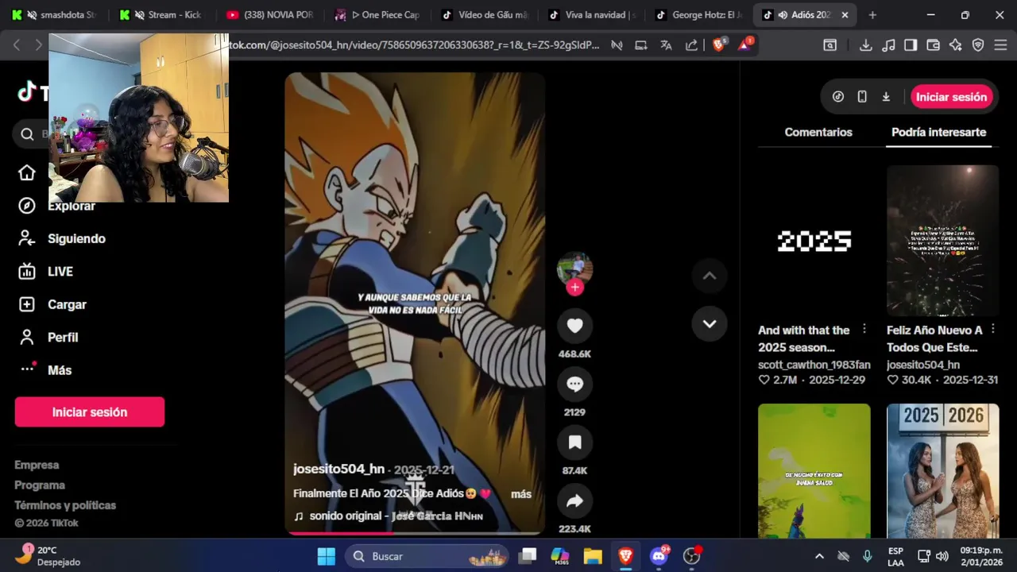Screen dimensions: 1017x572
Task: Open josesito504_hn username on video
Action: pyautogui.click(x=338, y=470)
